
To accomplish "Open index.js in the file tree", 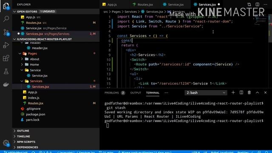I will point(56,98).
